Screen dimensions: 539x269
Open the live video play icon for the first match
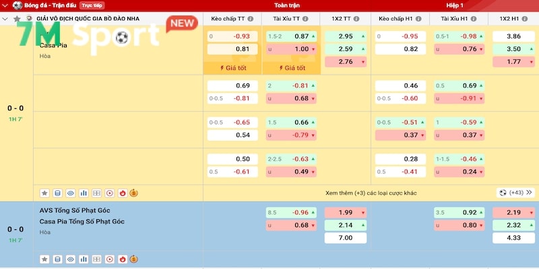pyautogui.click(x=109, y=193)
